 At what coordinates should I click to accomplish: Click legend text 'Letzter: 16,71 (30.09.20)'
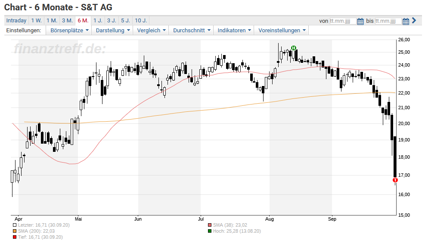tap(44, 225)
